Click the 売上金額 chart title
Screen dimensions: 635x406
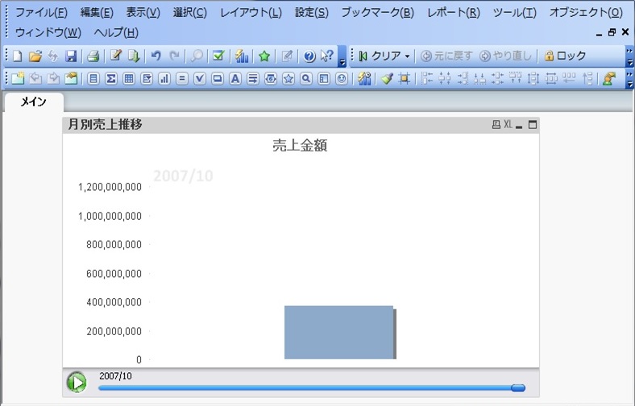(300, 145)
